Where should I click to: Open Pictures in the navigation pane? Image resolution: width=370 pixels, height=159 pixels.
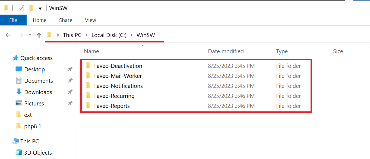tap(34, 104)
